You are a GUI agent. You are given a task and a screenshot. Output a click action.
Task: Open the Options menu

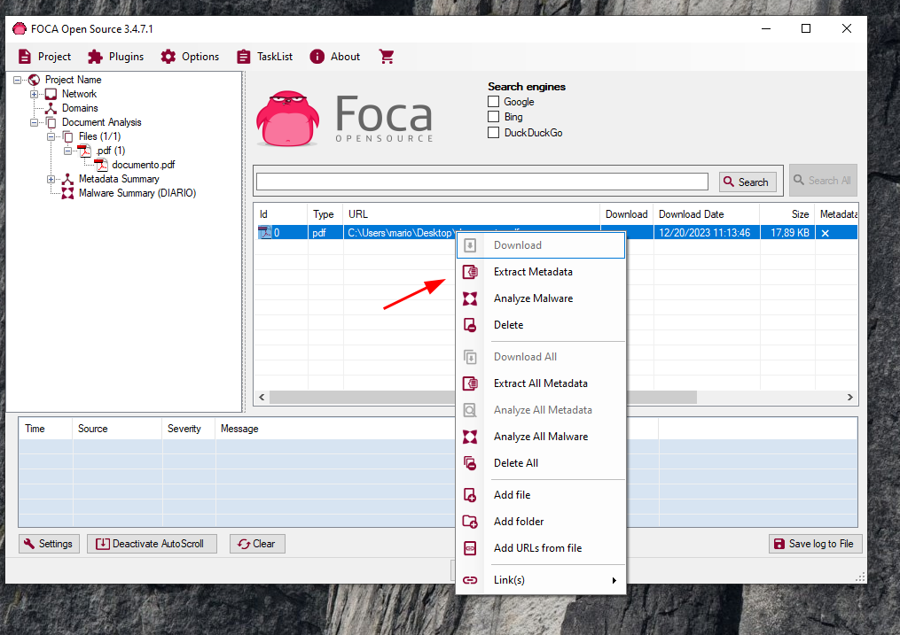(190, 57)
